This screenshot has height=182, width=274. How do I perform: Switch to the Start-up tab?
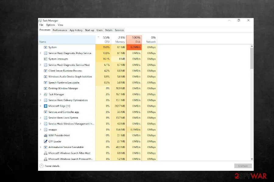click(x=90, y=30)
